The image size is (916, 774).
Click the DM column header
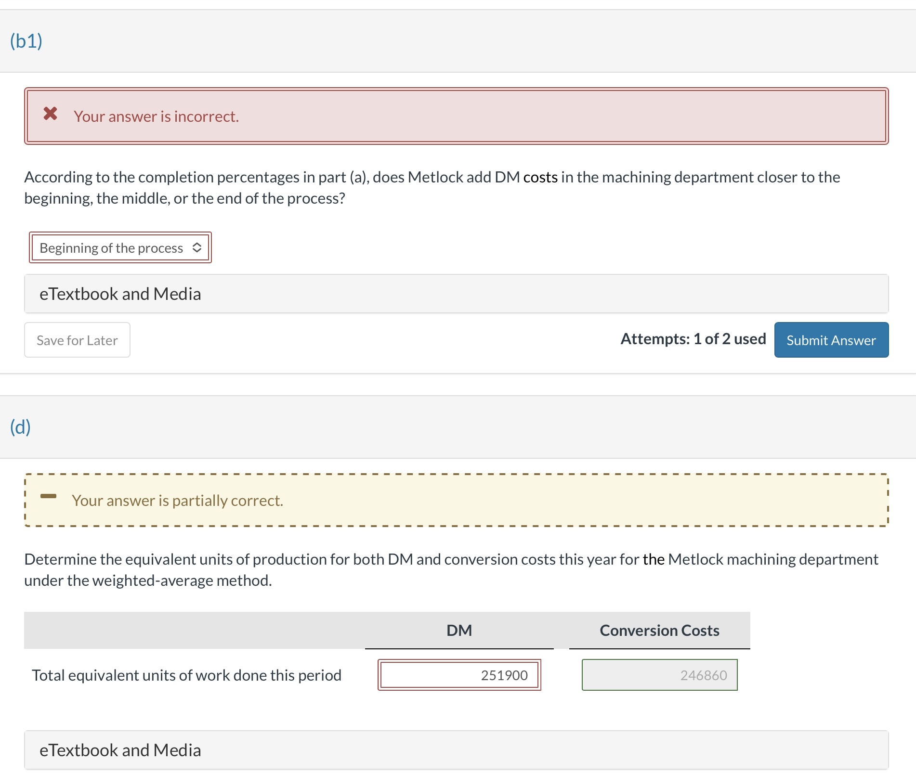(459, 630)
